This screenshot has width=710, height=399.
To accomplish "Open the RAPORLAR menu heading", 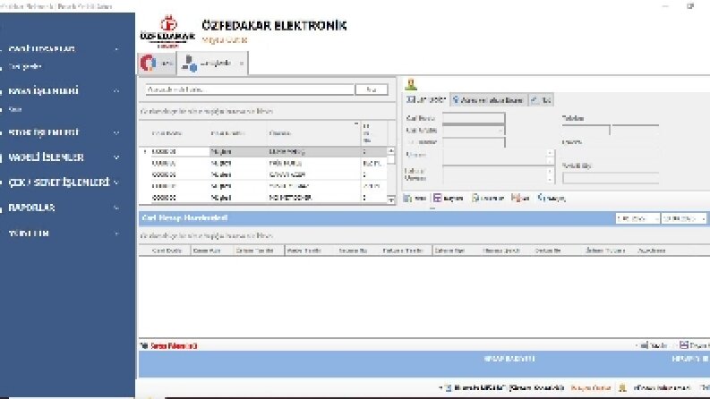I will point(31,208).
